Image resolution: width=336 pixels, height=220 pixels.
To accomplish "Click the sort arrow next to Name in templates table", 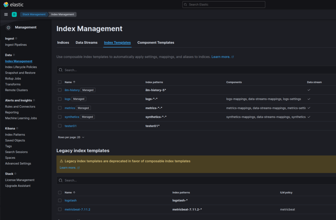I will (74, 82).
